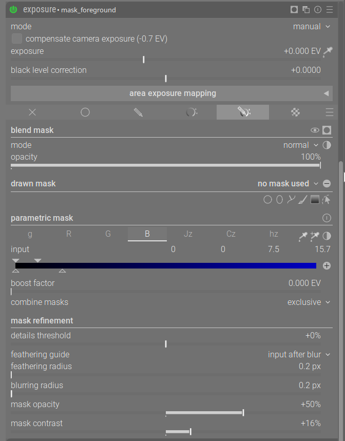Add a gradient drawn mask shape

315,200
